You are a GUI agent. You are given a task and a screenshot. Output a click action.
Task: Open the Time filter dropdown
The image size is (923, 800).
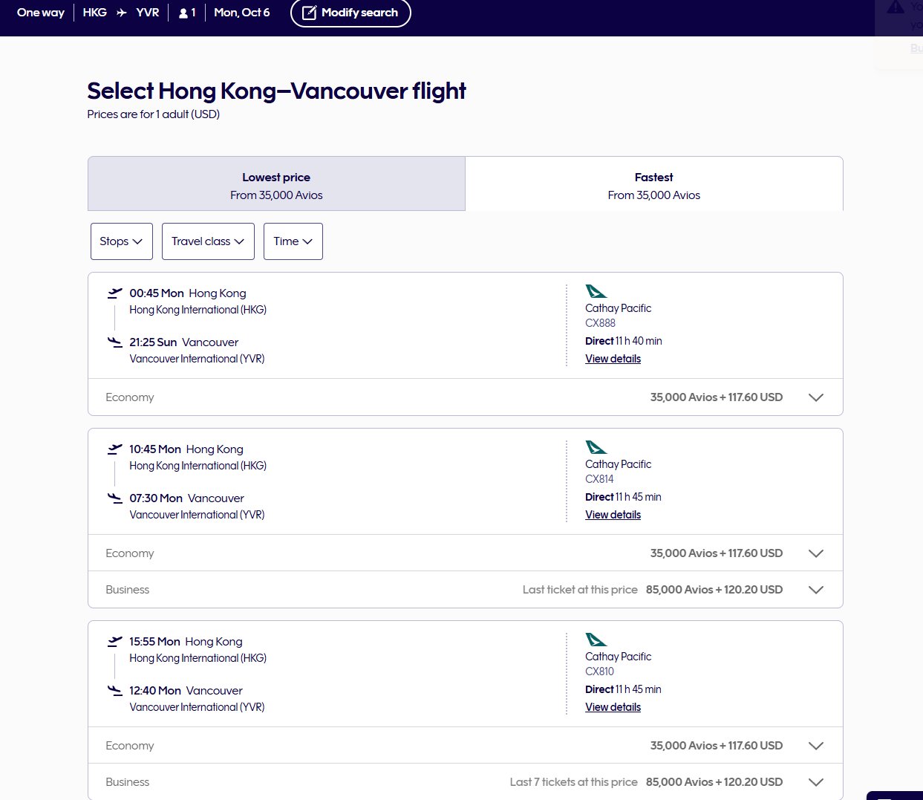point(293,241)
